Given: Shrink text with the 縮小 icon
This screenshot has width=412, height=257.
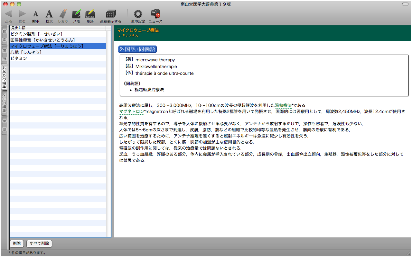Looking at the screenshot, I should coord(36,14).
